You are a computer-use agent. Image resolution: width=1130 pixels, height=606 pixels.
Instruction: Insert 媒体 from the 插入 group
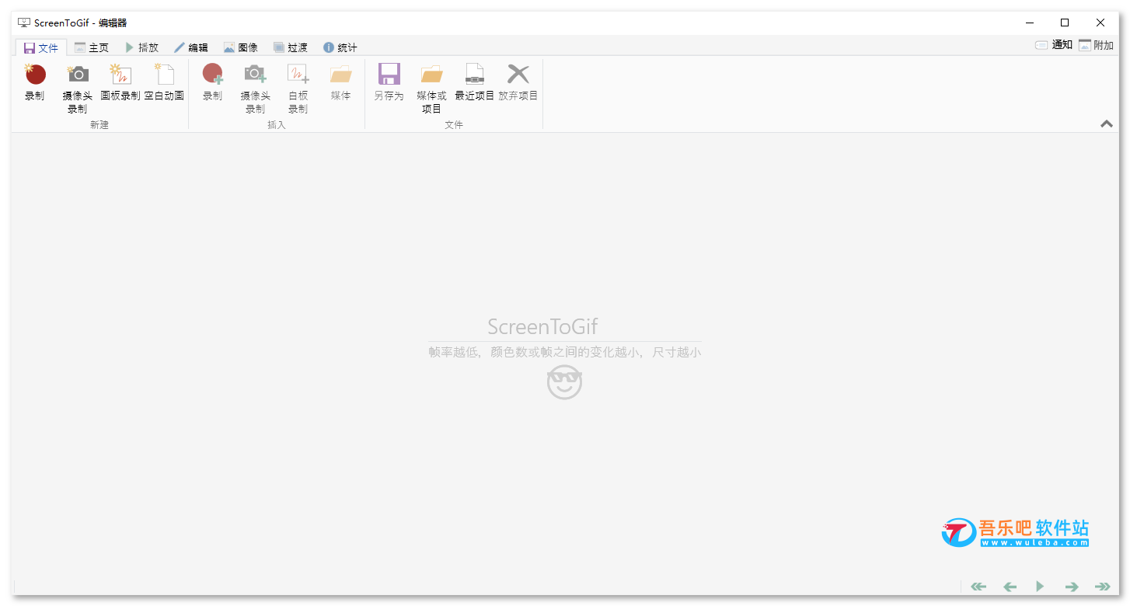340,82
